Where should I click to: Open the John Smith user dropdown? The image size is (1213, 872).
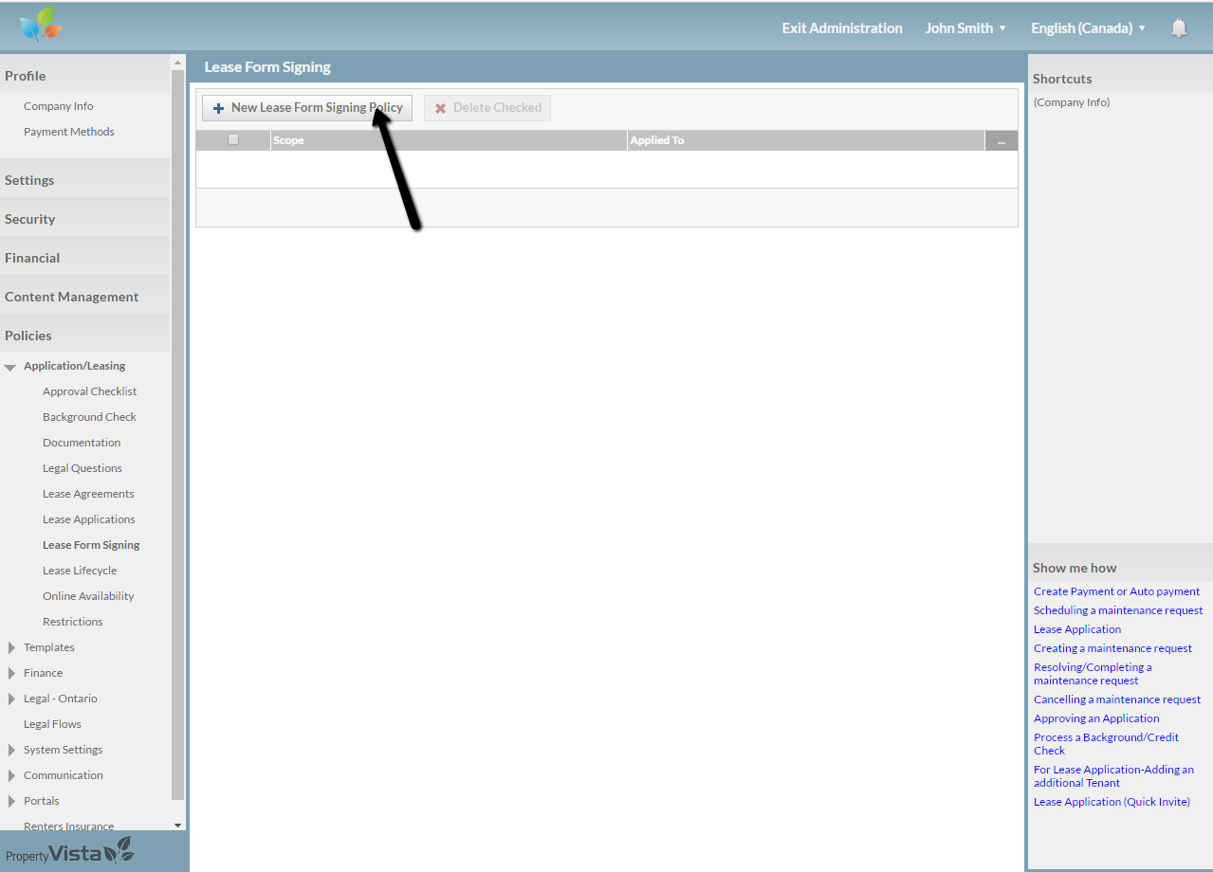pos(965,28)
